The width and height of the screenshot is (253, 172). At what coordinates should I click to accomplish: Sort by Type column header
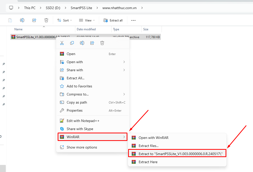pyautogui.click(x=116, y=29)
